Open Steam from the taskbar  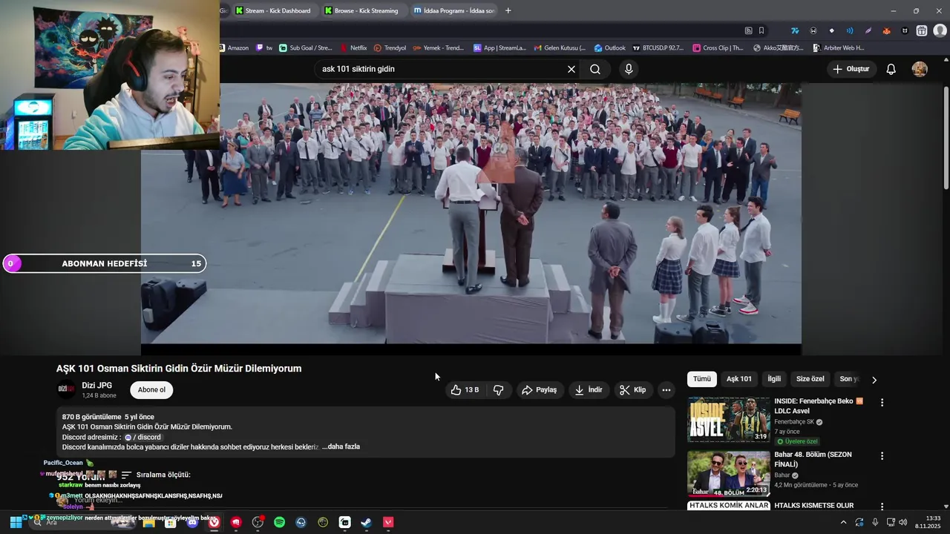[366, 522]
